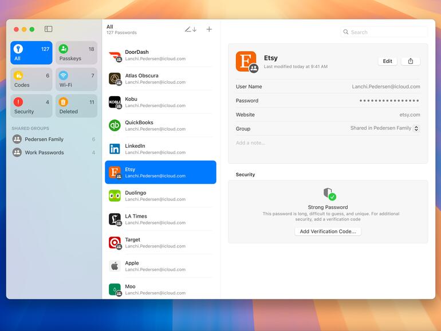
Task: Select the DoorDash entry
Action: point(160,56)
